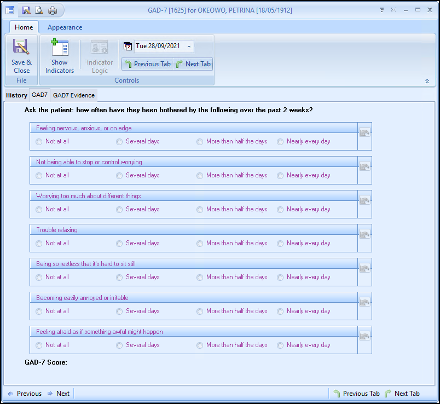440x404 pixels.
Task: Click the print icon in quick access toolbar
Action: click(x=53, y=10)
